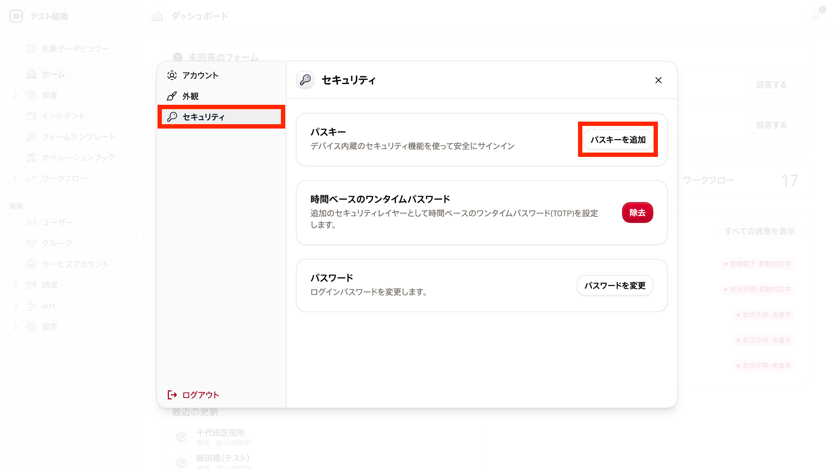
Task: Click the key icon in セキュリティ header
Action: click(305, 80)
